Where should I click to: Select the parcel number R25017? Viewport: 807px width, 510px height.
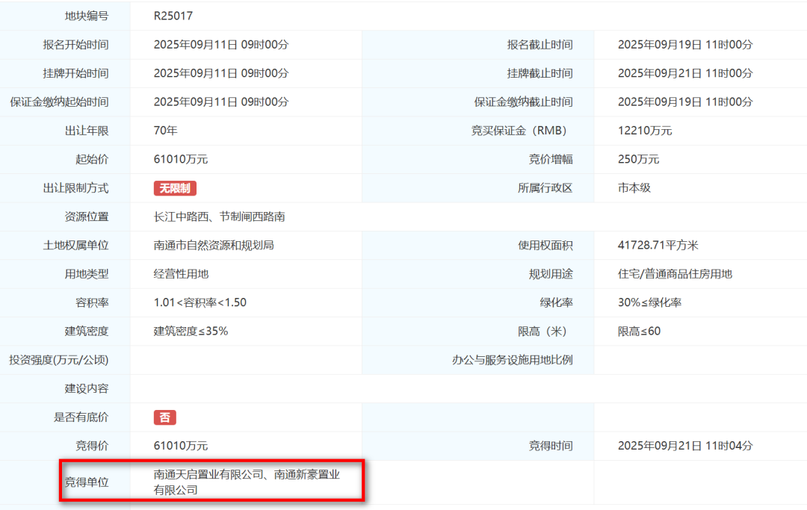pyautogui.click(x=173, y=16)
